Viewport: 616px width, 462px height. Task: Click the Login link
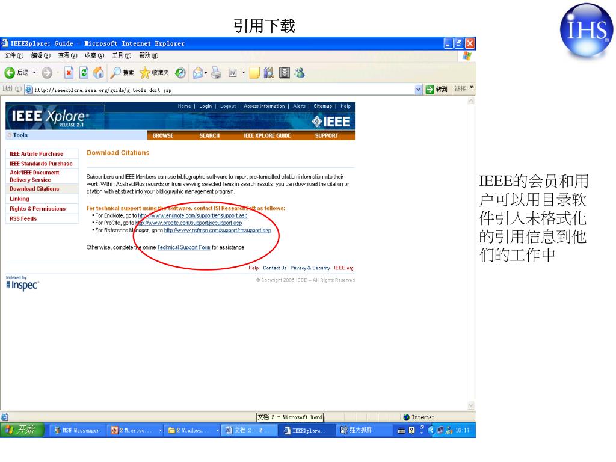click(x=206, y=106)
